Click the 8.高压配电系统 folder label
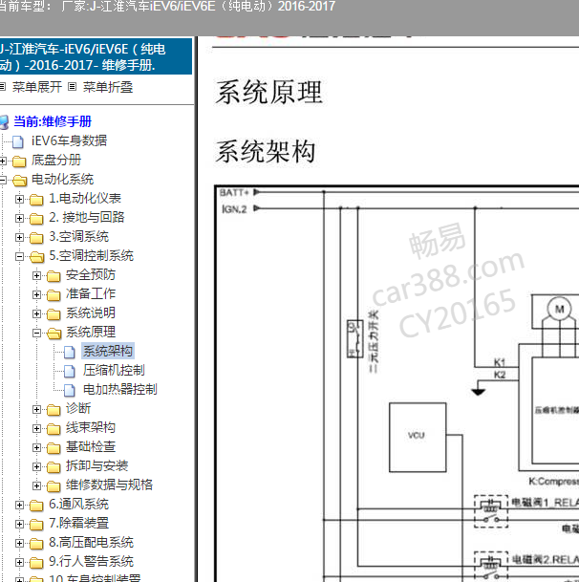Viewport: 579px width, 582px height. (x=91, y=542)
